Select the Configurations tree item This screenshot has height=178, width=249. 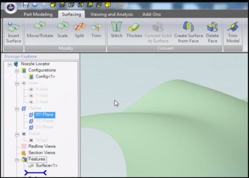42,70
